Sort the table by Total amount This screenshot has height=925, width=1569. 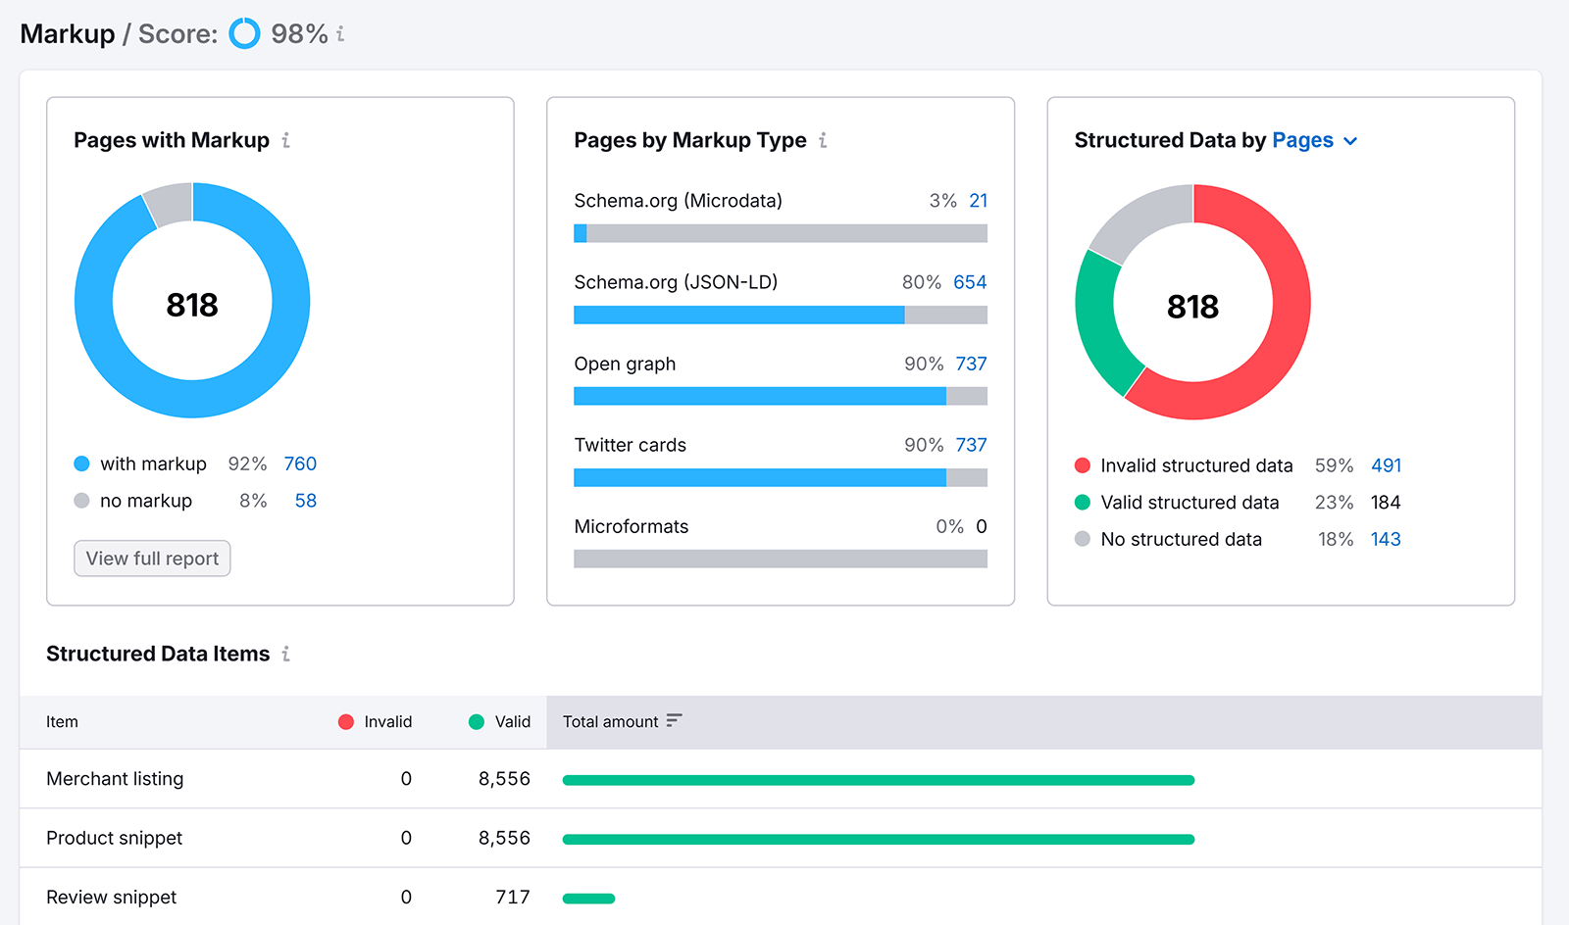point(673,721)
